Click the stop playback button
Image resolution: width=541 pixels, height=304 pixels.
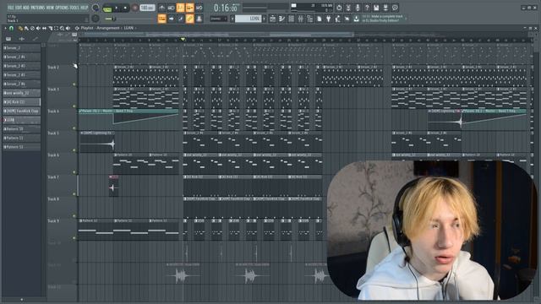125,8
